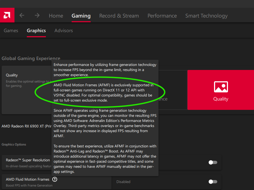Click 'In-driver-based upscaling' description text
The image size is (254, 190).
(x=29, y=166)
